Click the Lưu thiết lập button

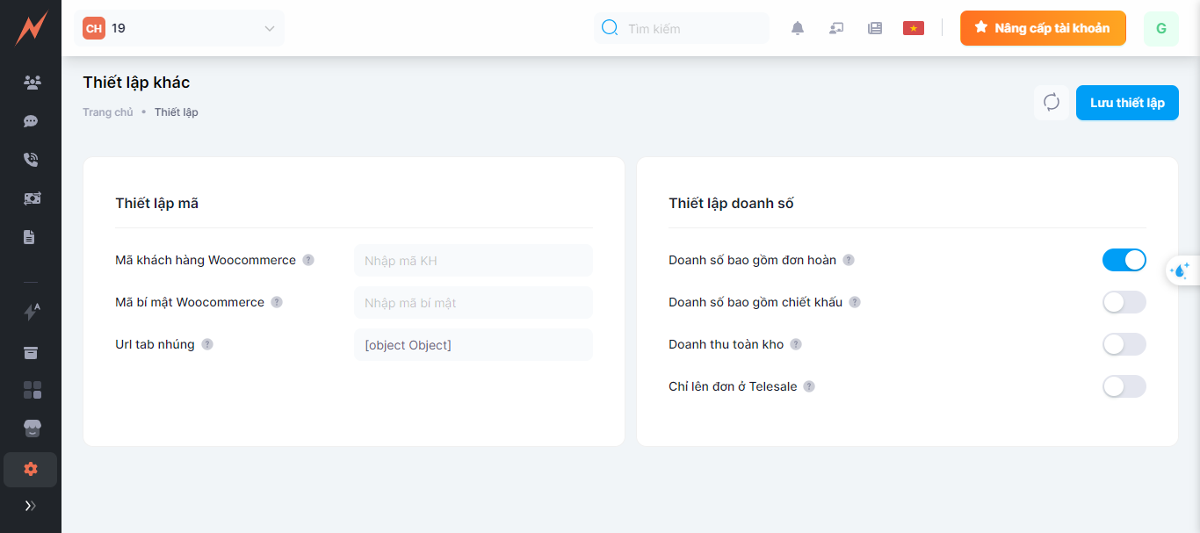(x=1127, y=103)
